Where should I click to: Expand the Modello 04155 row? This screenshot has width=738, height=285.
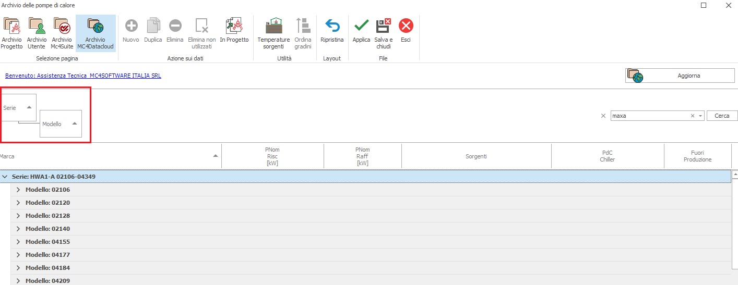(18, 242)
